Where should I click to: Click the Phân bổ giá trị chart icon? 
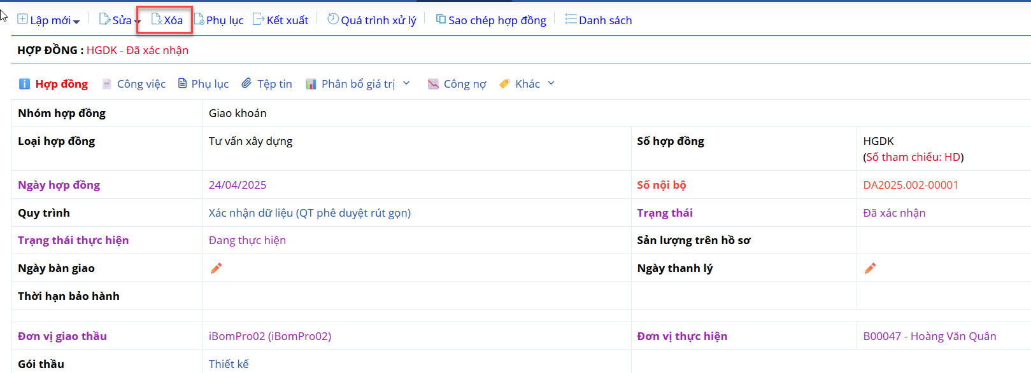point(311,84)
